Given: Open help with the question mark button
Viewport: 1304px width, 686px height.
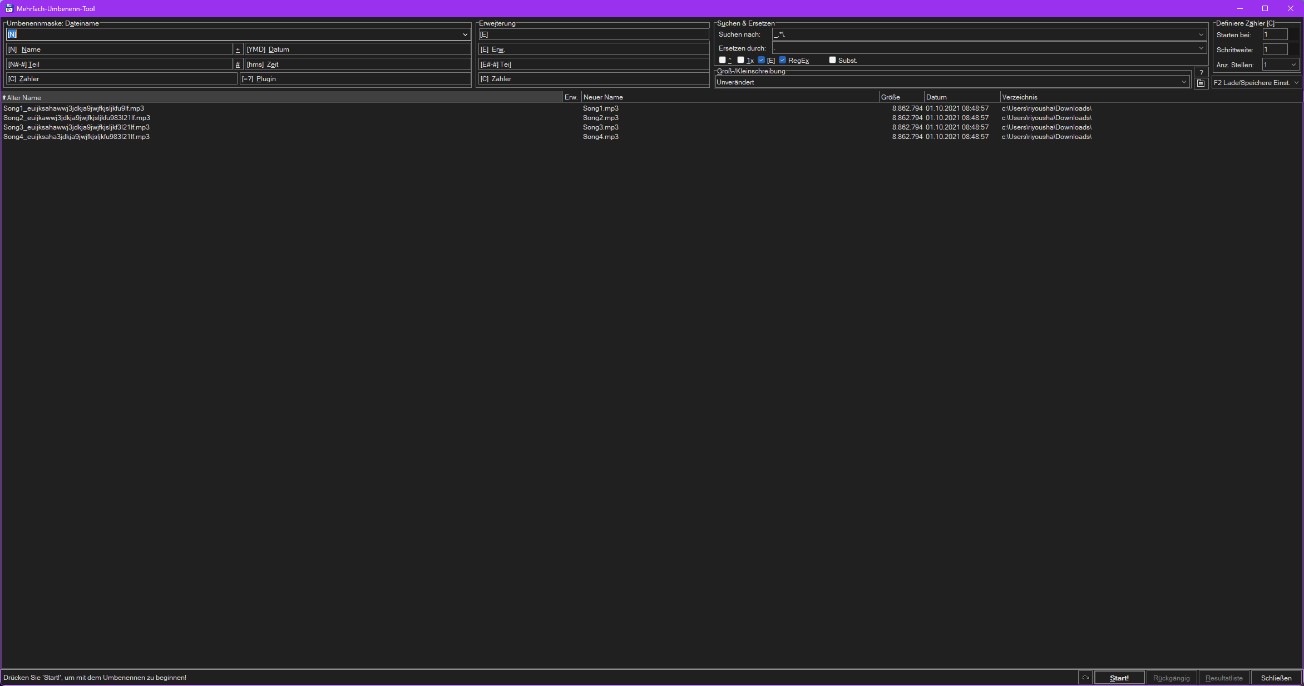Looking at the screenshot, I should [1201, 72].
